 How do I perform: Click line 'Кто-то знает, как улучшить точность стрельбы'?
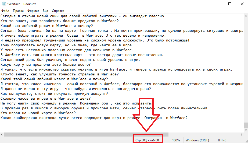click(x=59, y=74)
